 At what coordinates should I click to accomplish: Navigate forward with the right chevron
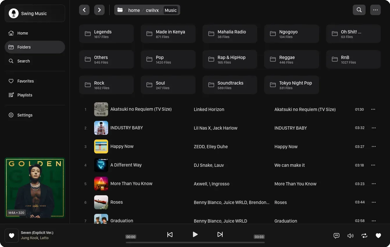pyautogui.click(x=99, y=10)
